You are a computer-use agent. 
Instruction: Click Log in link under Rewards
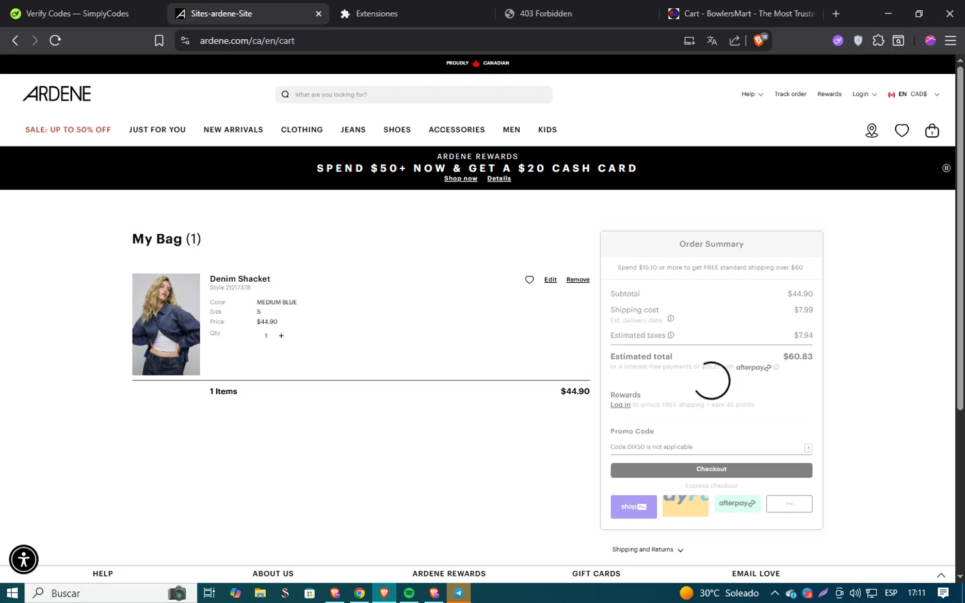coord(620,405)
